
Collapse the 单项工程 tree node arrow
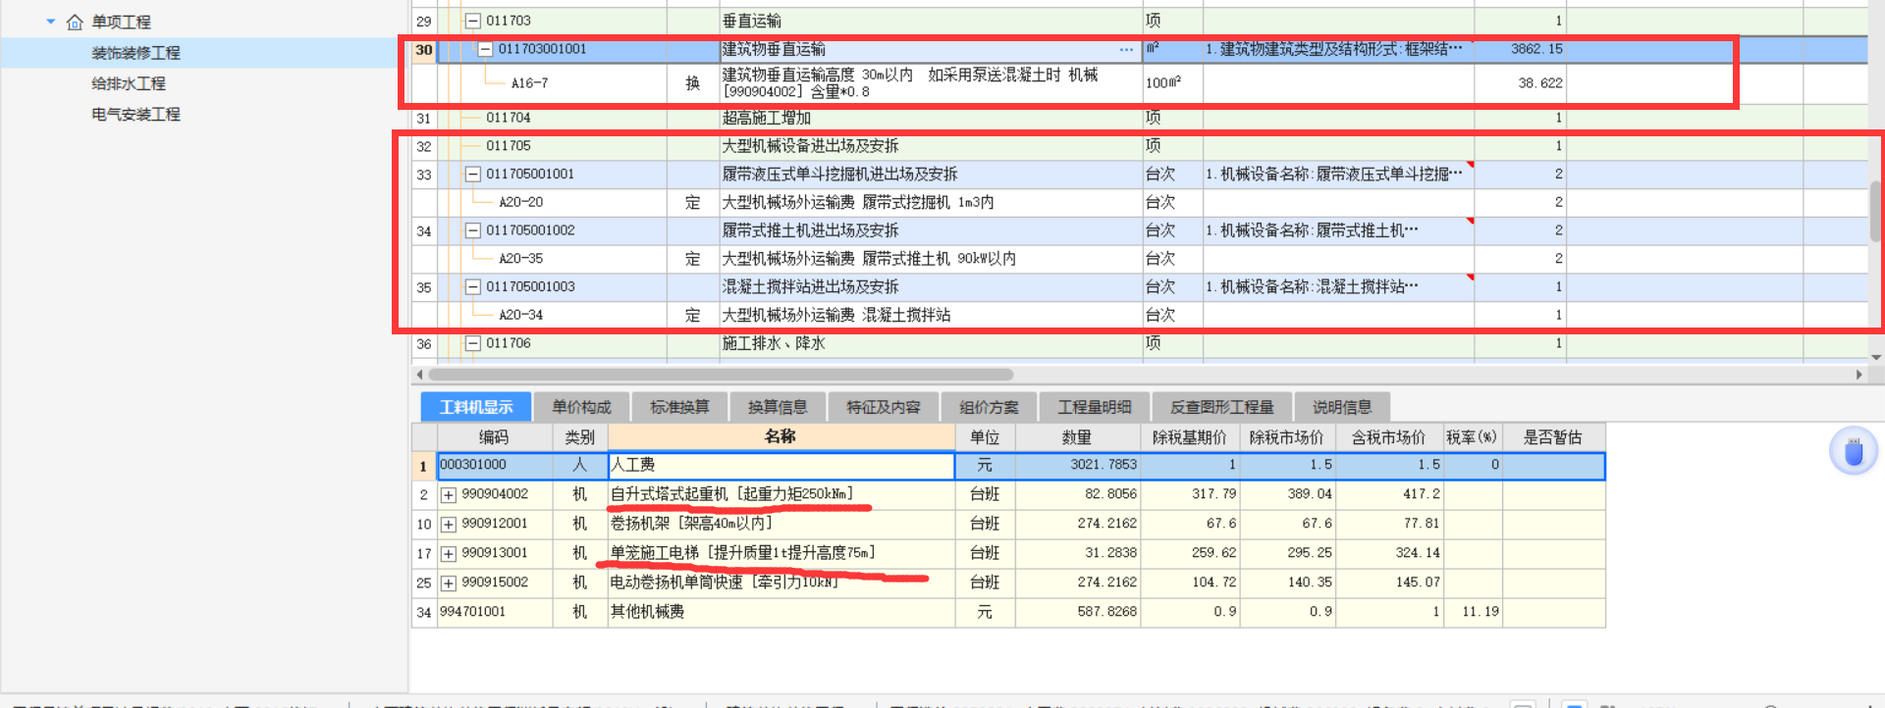tap(51, 22)
